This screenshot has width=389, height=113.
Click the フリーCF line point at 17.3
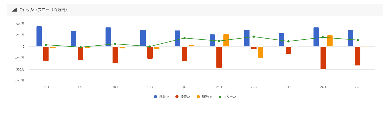pos(81,47)
